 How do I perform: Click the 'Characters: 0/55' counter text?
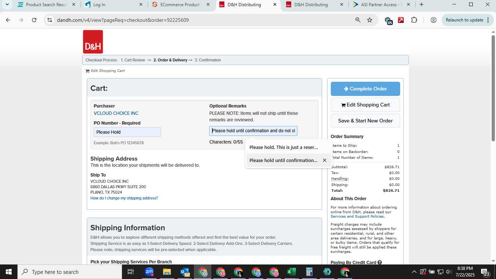(x=226, y=142)
